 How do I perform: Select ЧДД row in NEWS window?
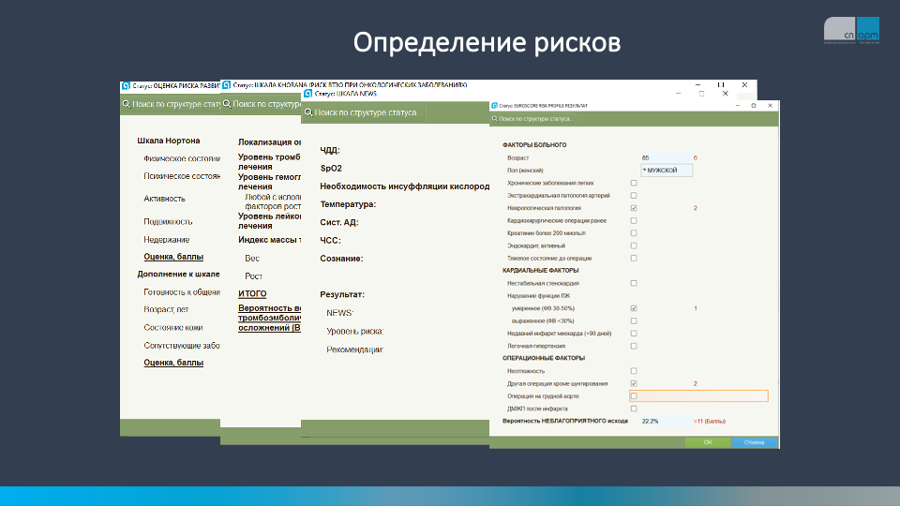pos(330,150)
